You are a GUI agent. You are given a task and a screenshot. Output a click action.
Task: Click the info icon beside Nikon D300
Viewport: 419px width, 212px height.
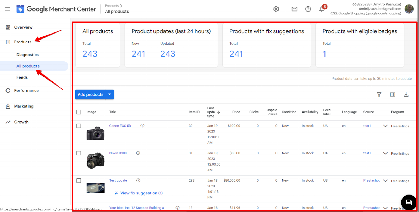tap(138, 153)
